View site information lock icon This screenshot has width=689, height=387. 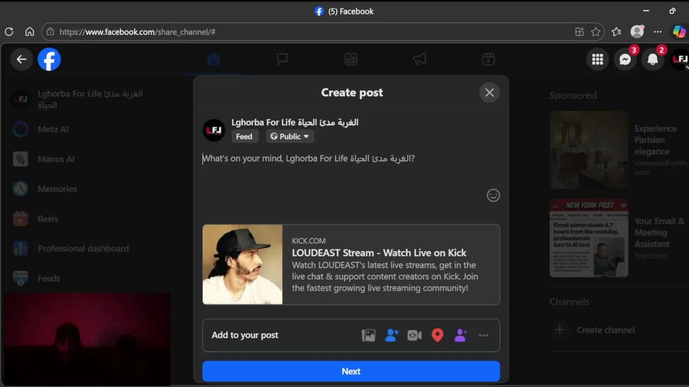point(50,32)
